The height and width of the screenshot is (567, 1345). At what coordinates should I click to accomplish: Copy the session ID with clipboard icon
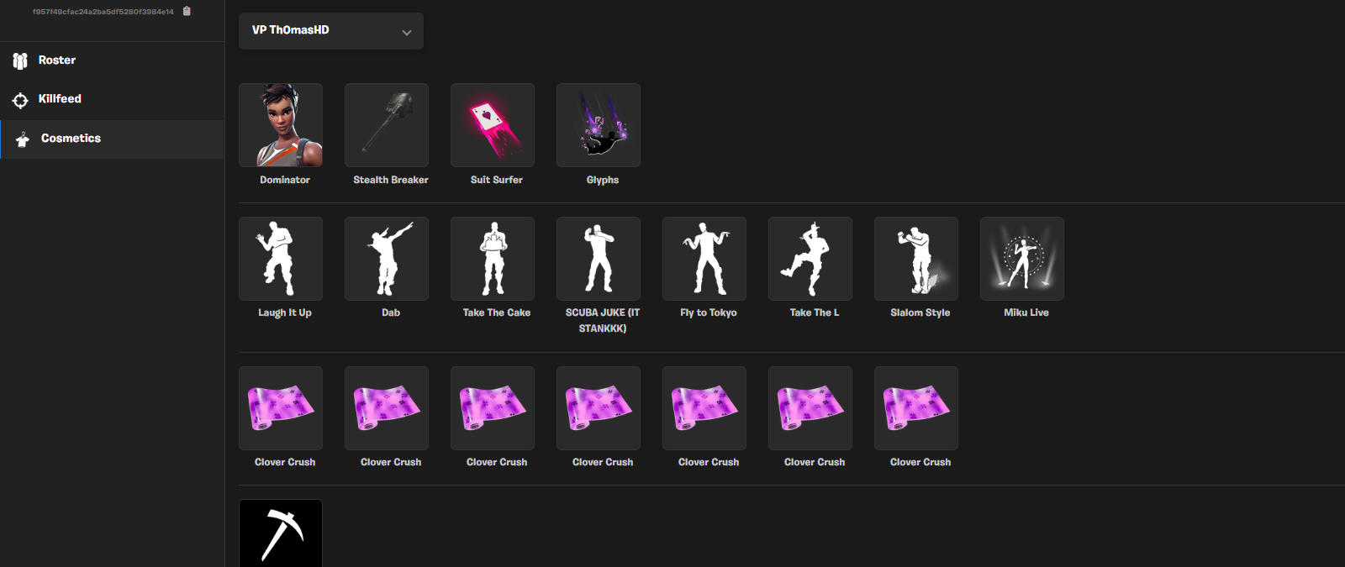[187, 11]
